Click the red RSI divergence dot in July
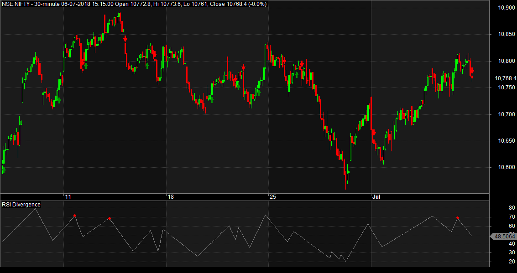The image size is (517, 273). coord(457,218)
